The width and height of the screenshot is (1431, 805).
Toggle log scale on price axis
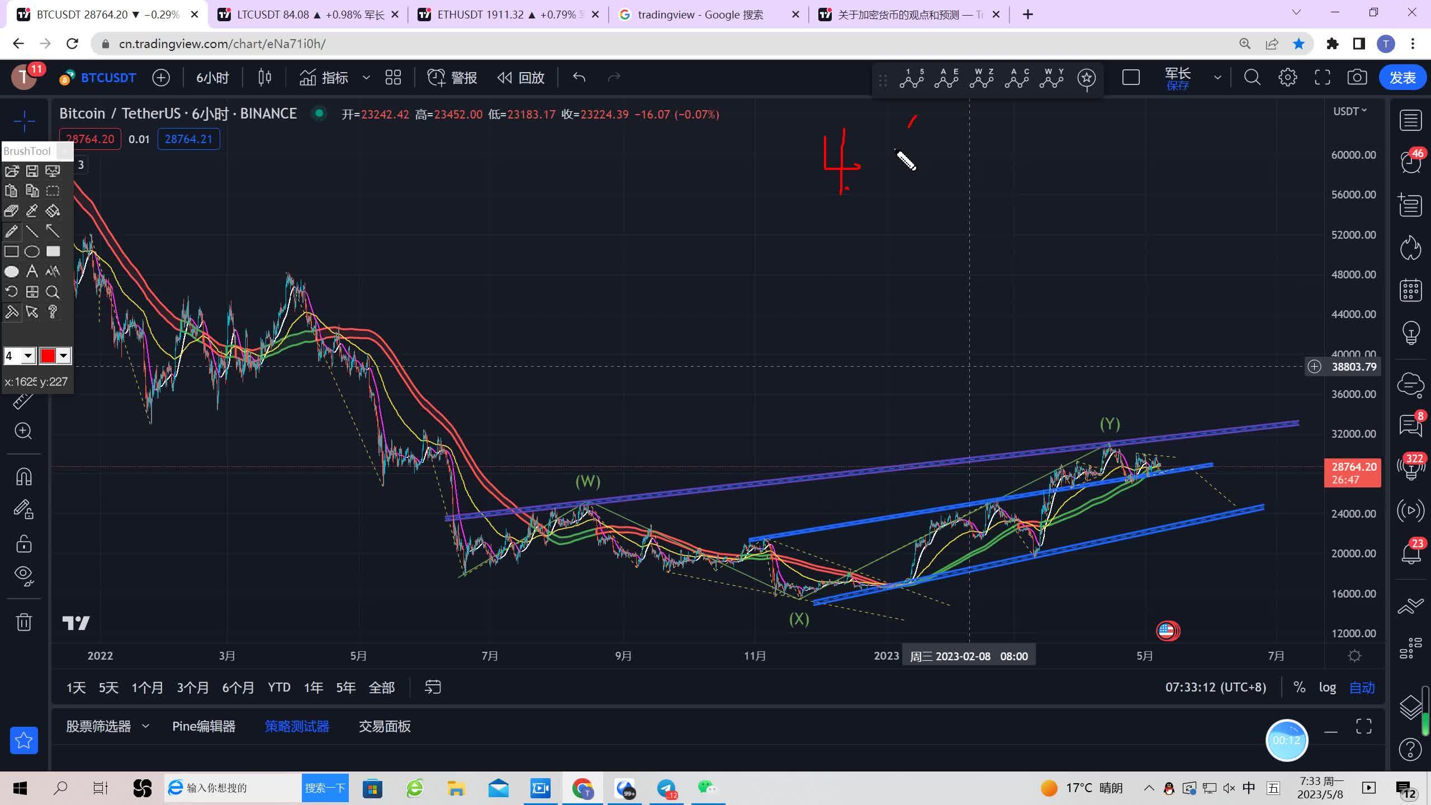(1327, 687)
